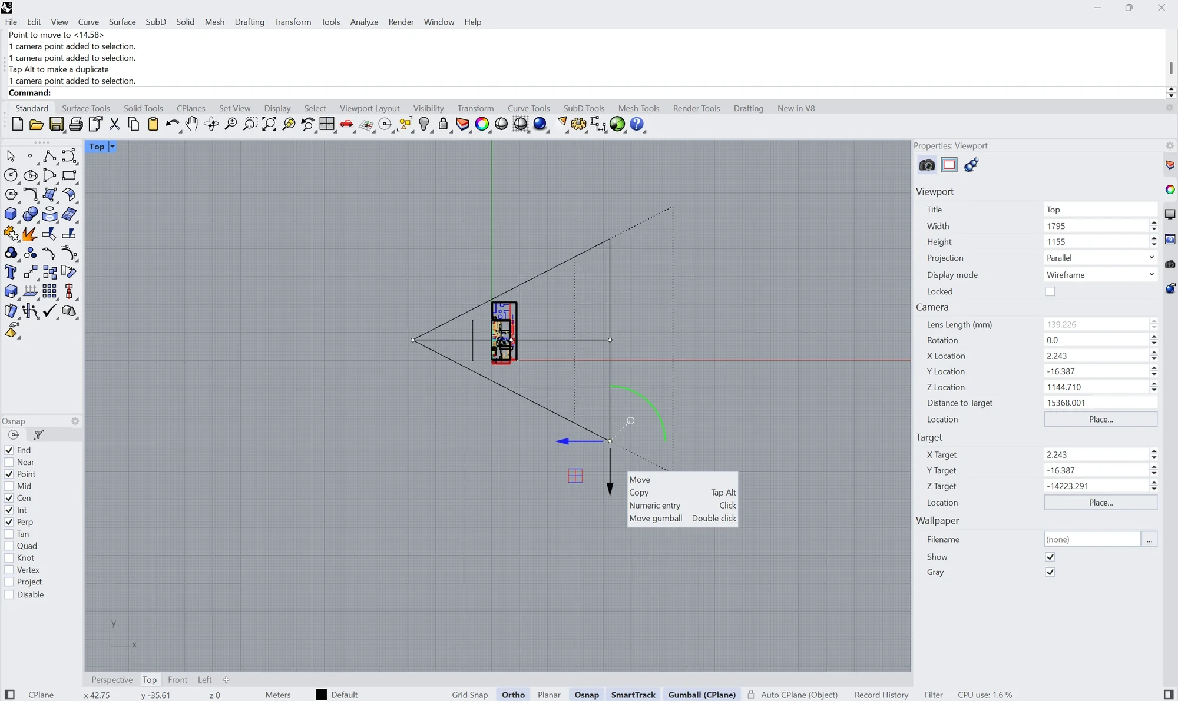Uncheck the End osnap checkbox
The height and width of the screenshot is (701, 1178).
pos(9,450)
